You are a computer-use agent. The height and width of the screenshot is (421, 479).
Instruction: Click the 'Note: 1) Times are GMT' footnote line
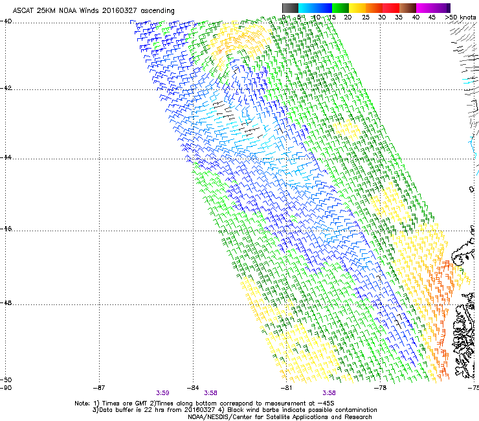(205, 404)
